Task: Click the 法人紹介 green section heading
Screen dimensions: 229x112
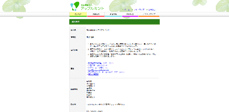Action: click(115, 22)
